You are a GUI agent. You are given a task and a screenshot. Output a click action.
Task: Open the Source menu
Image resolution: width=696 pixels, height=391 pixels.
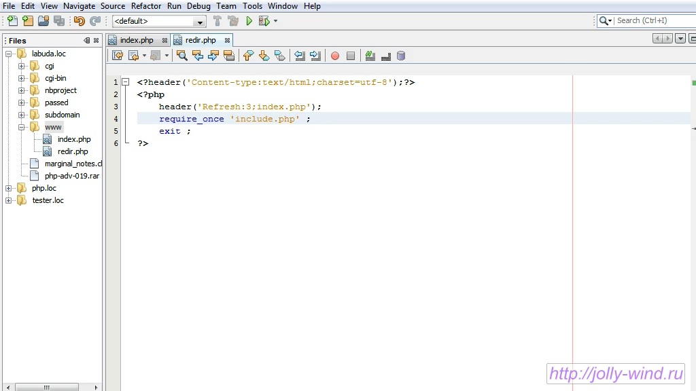(113, 6)
